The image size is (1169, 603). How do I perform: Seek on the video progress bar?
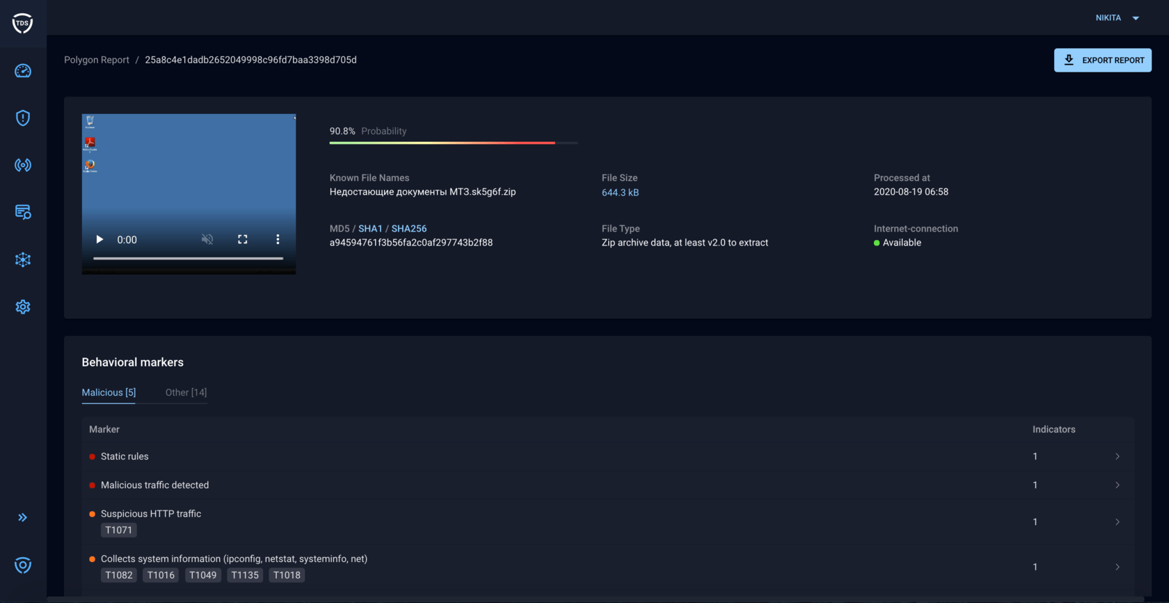[189, 258]
